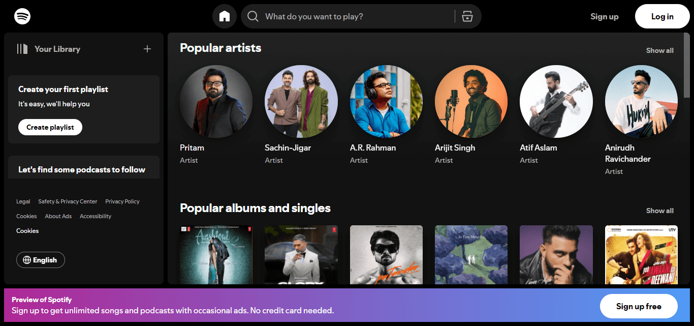Click the white Cookies link
Image resolution: width=694 pixels, height=326 pixels.
coord(27,231)
